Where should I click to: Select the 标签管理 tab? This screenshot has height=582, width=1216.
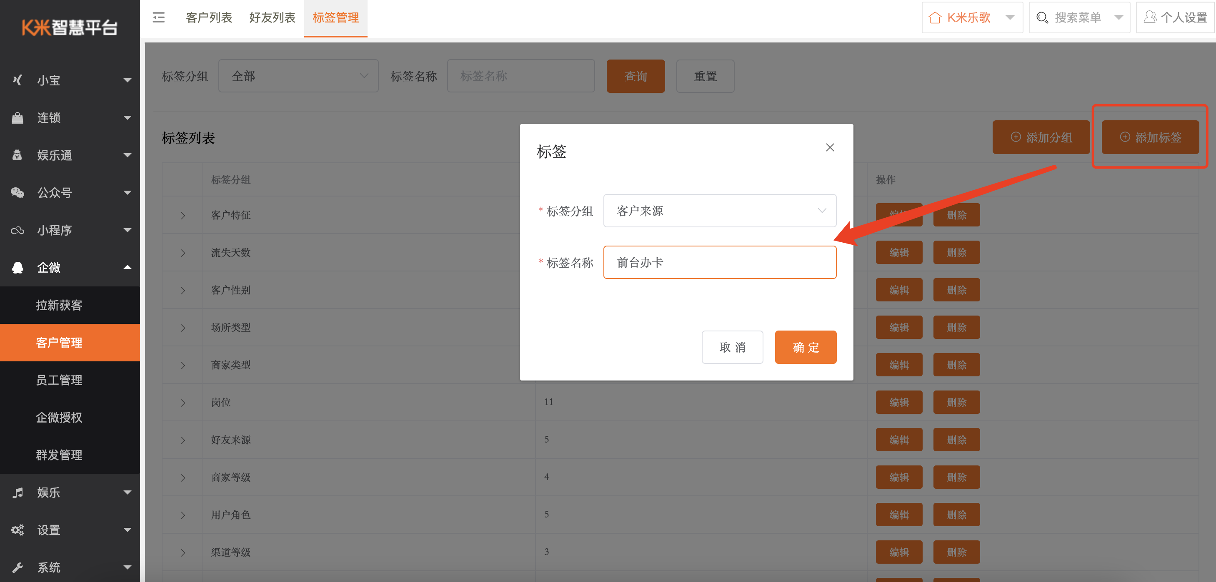(x=335, y=17)
